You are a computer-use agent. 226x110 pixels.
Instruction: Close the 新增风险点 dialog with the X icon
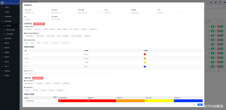click(202, 5)
